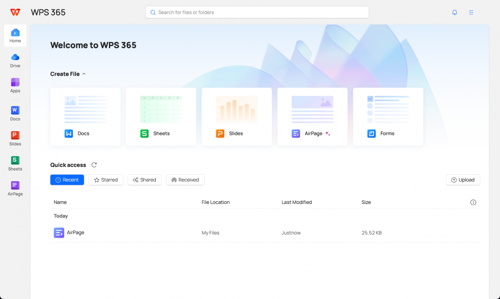Create a new Forms thumbnail
500x299 pixels.
(388, 110)
